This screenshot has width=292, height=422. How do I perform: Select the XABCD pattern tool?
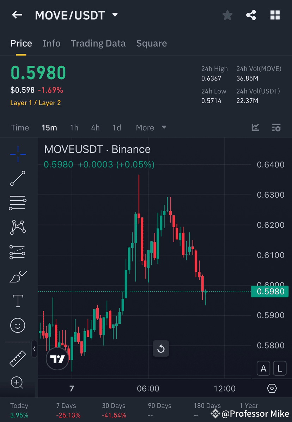[x=18, y=227]
